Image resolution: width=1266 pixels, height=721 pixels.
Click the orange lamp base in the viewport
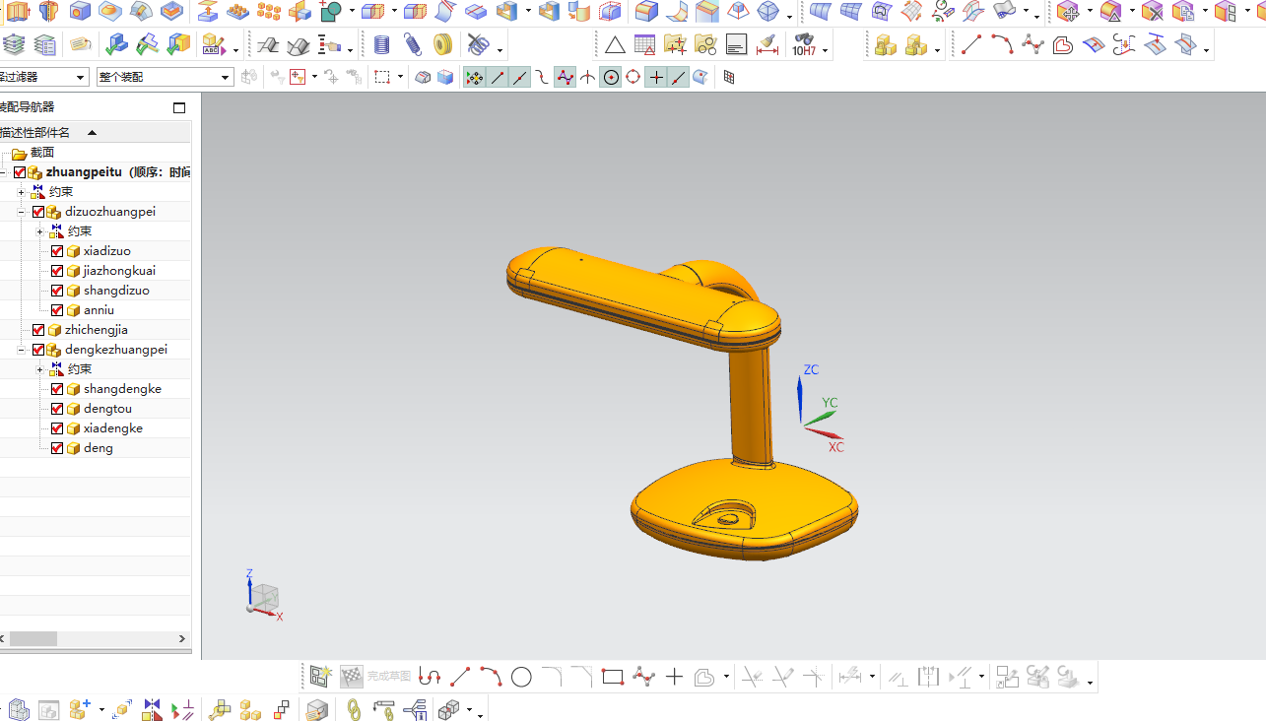[x=746, y=511]
